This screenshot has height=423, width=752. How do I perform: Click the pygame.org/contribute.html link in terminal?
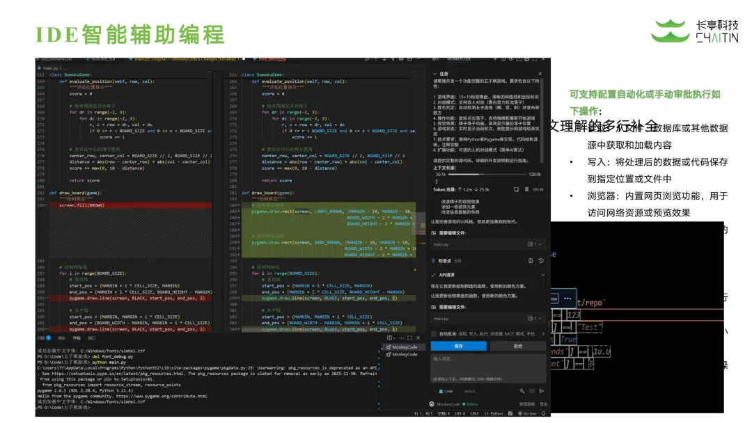[x=161, y=396]
